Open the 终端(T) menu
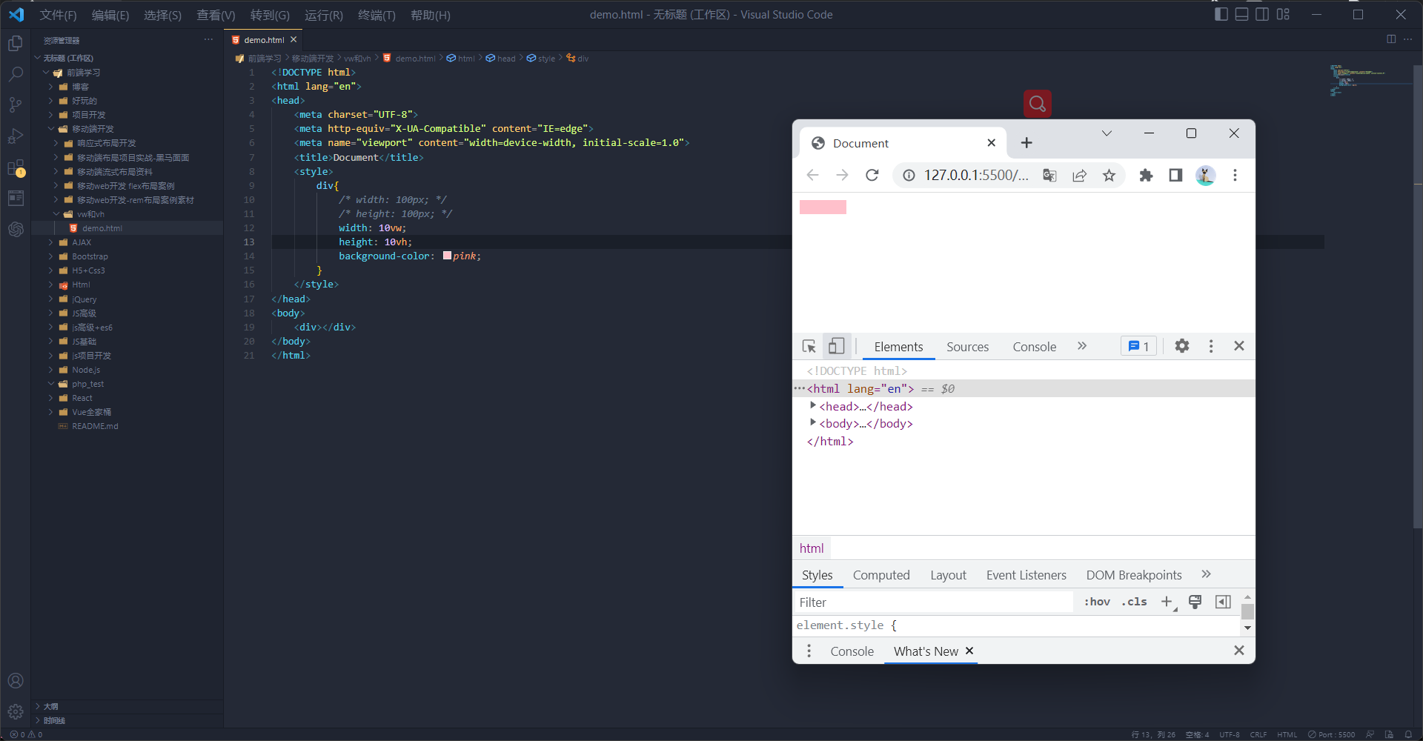1423x741 pixels. pyautogui.click(x=377, y=15)
